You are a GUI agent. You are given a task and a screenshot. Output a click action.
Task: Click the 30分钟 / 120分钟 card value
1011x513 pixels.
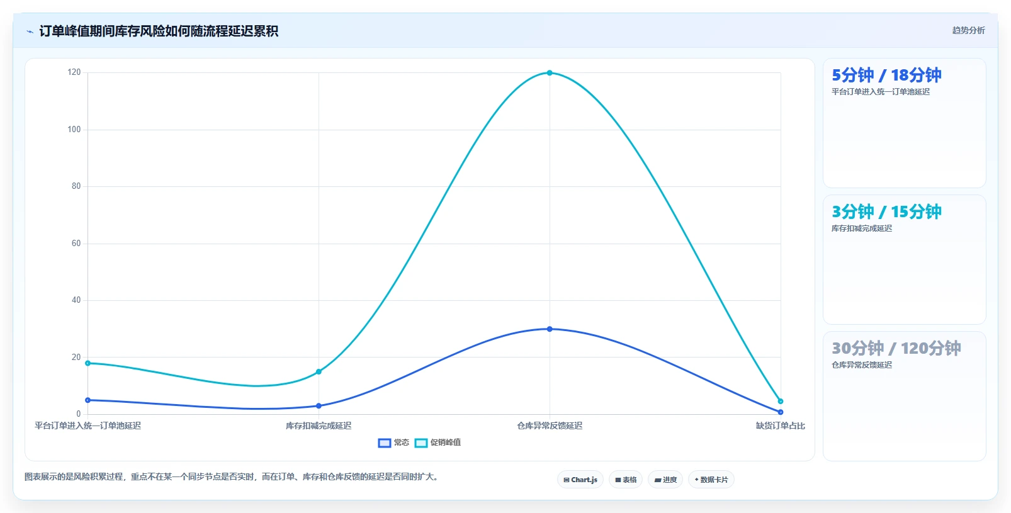coord(896,349)
